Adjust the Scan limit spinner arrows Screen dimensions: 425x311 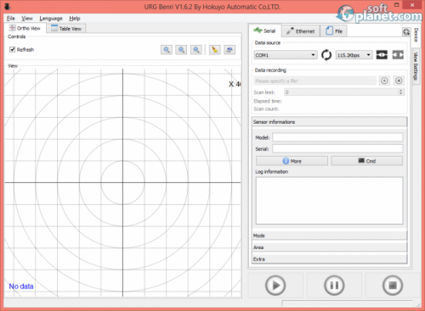400,92
